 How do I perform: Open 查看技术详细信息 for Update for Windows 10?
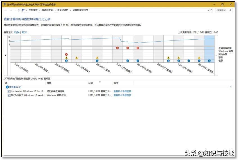122,91
